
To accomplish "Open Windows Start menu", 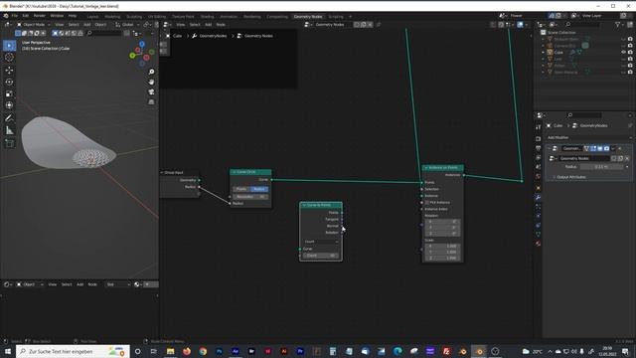I will tap(8, 351).
